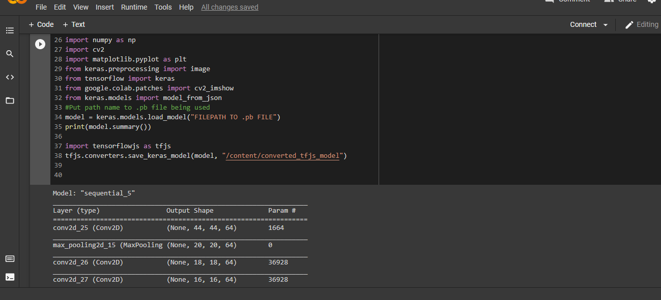Open the Help menu
Viewport: 661px width, 300px height.
[x=186, y=7]
